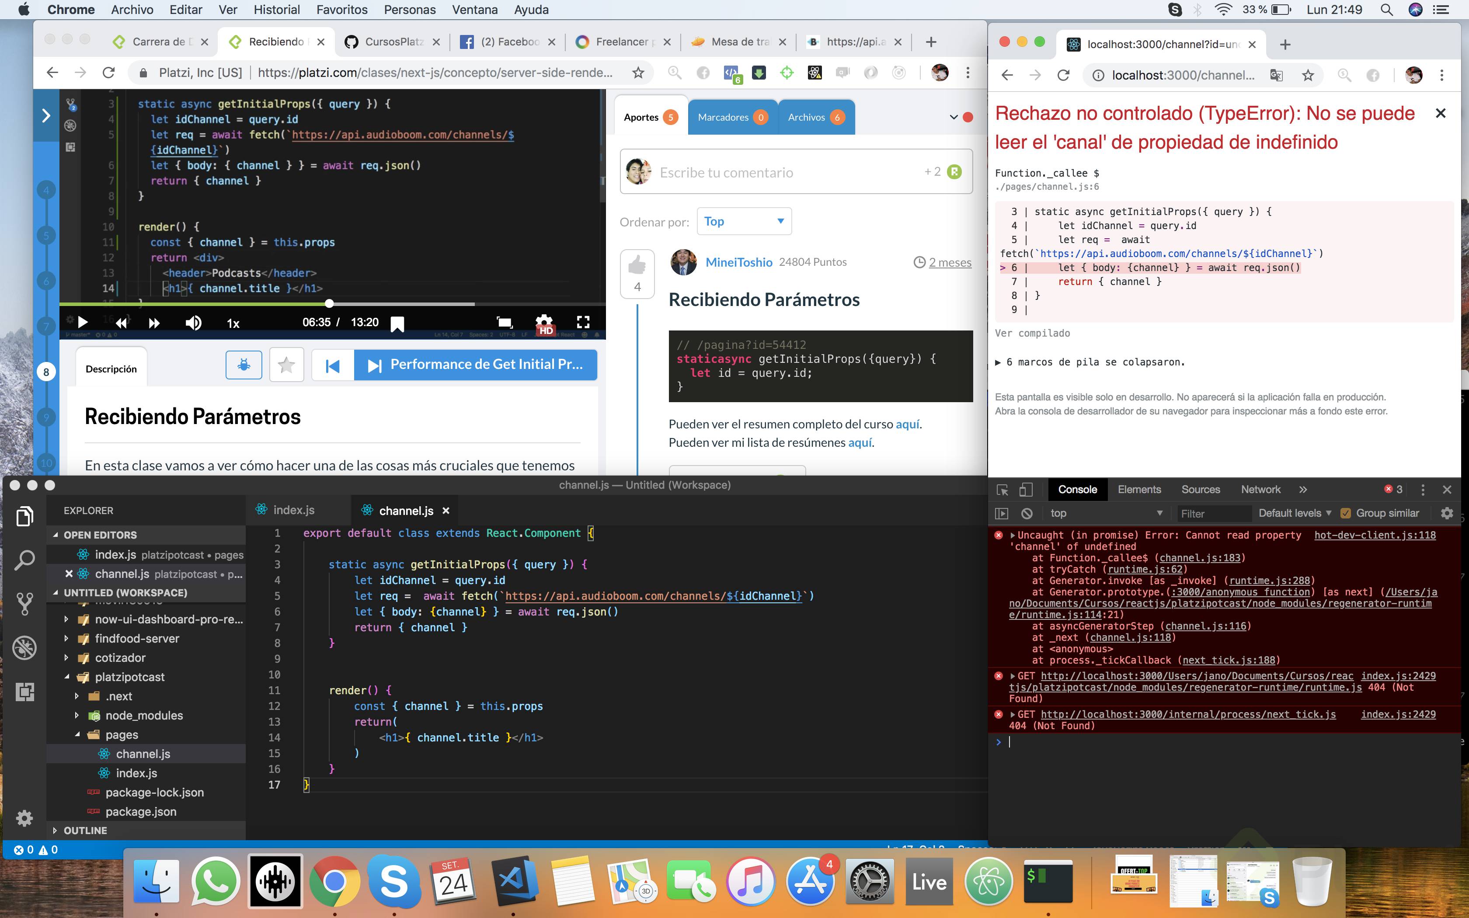1469x918 pixels.
Task: Toggle the DevTools device toolbar icon
Action: [x=1025, y=489]
